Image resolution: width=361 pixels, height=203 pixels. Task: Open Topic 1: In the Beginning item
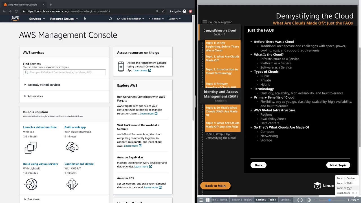223,47
